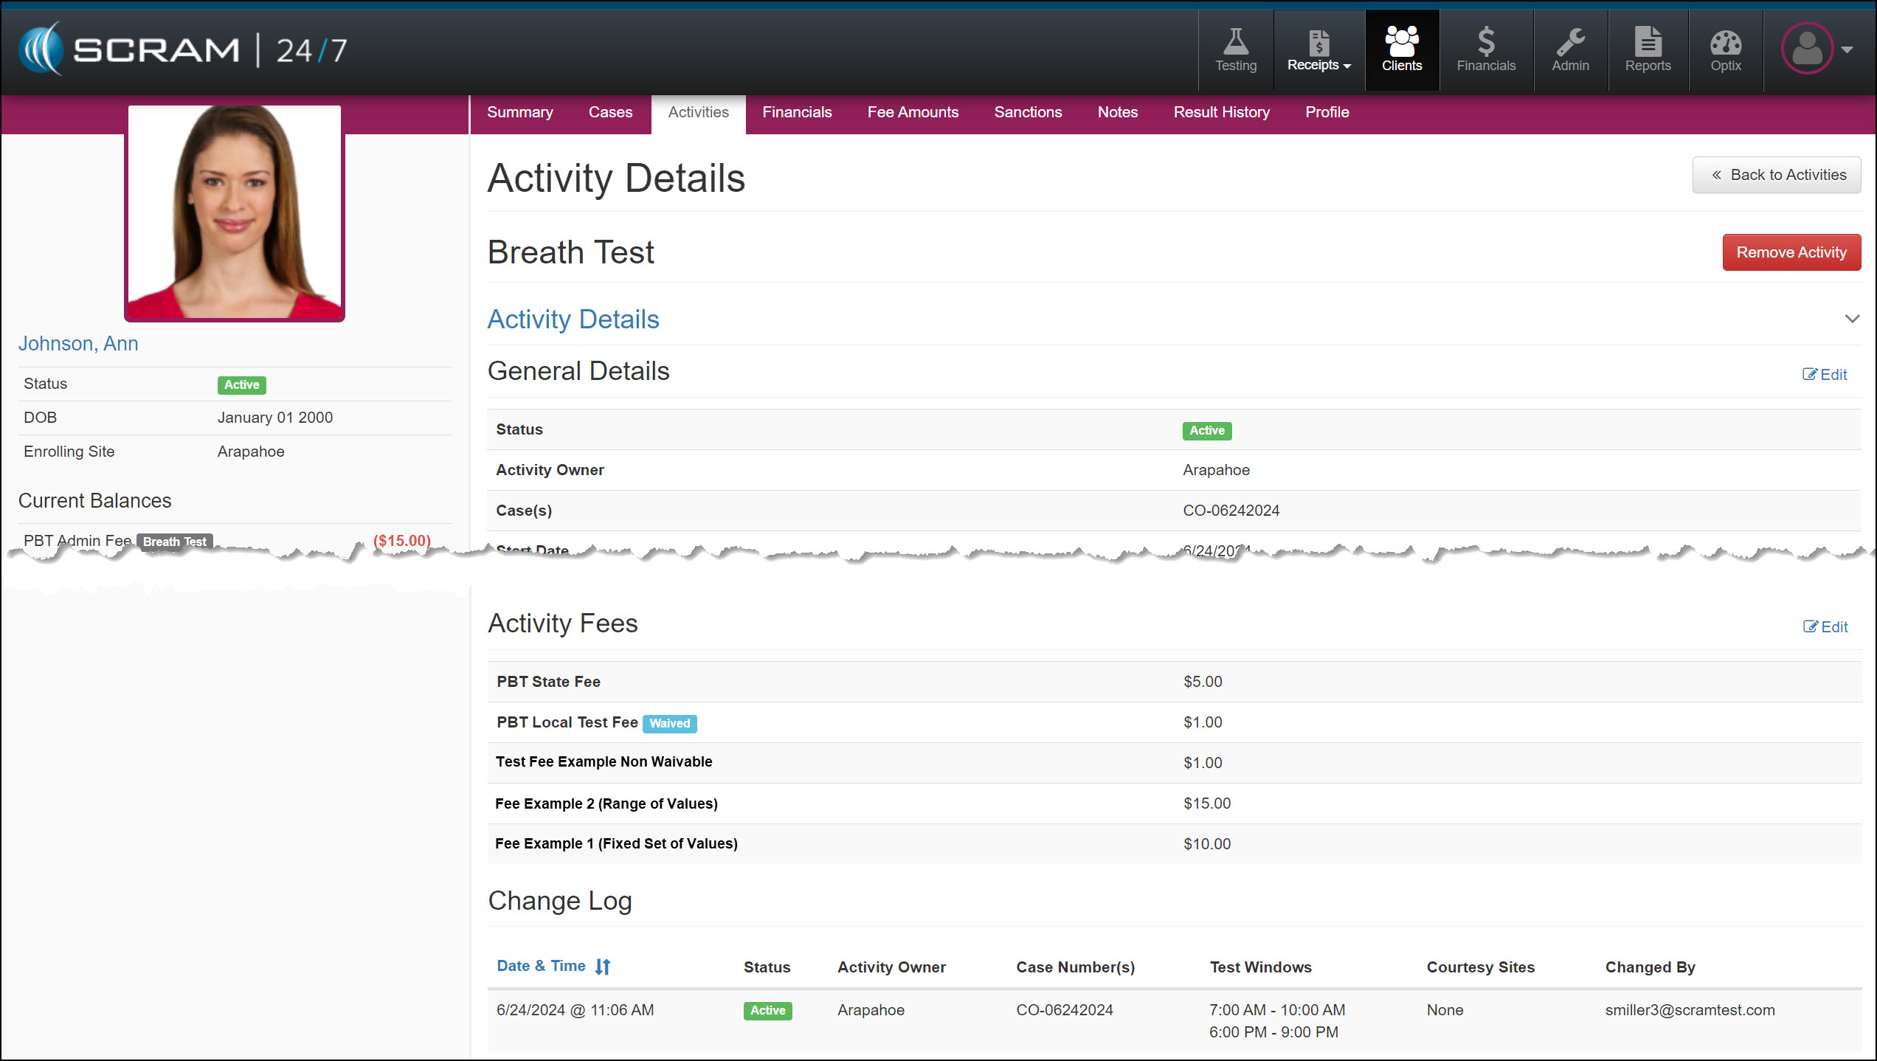Collapse the Activity Details section chevron
Viewport: 1877px width, 1061px height.
tap(1852, 319)
